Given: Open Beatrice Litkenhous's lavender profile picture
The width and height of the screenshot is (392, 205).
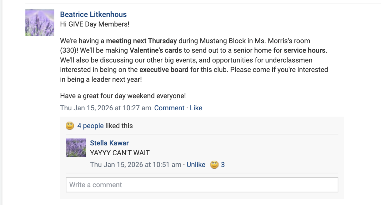Looking at the screenshot, I should (x=40, y=23).
